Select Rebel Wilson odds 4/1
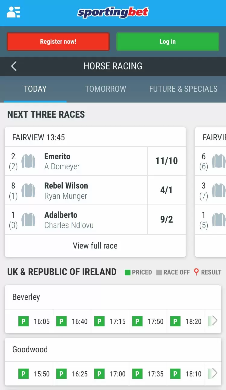Screen dimensions: 226x390 pyautogui.click(x=166, y=190)
